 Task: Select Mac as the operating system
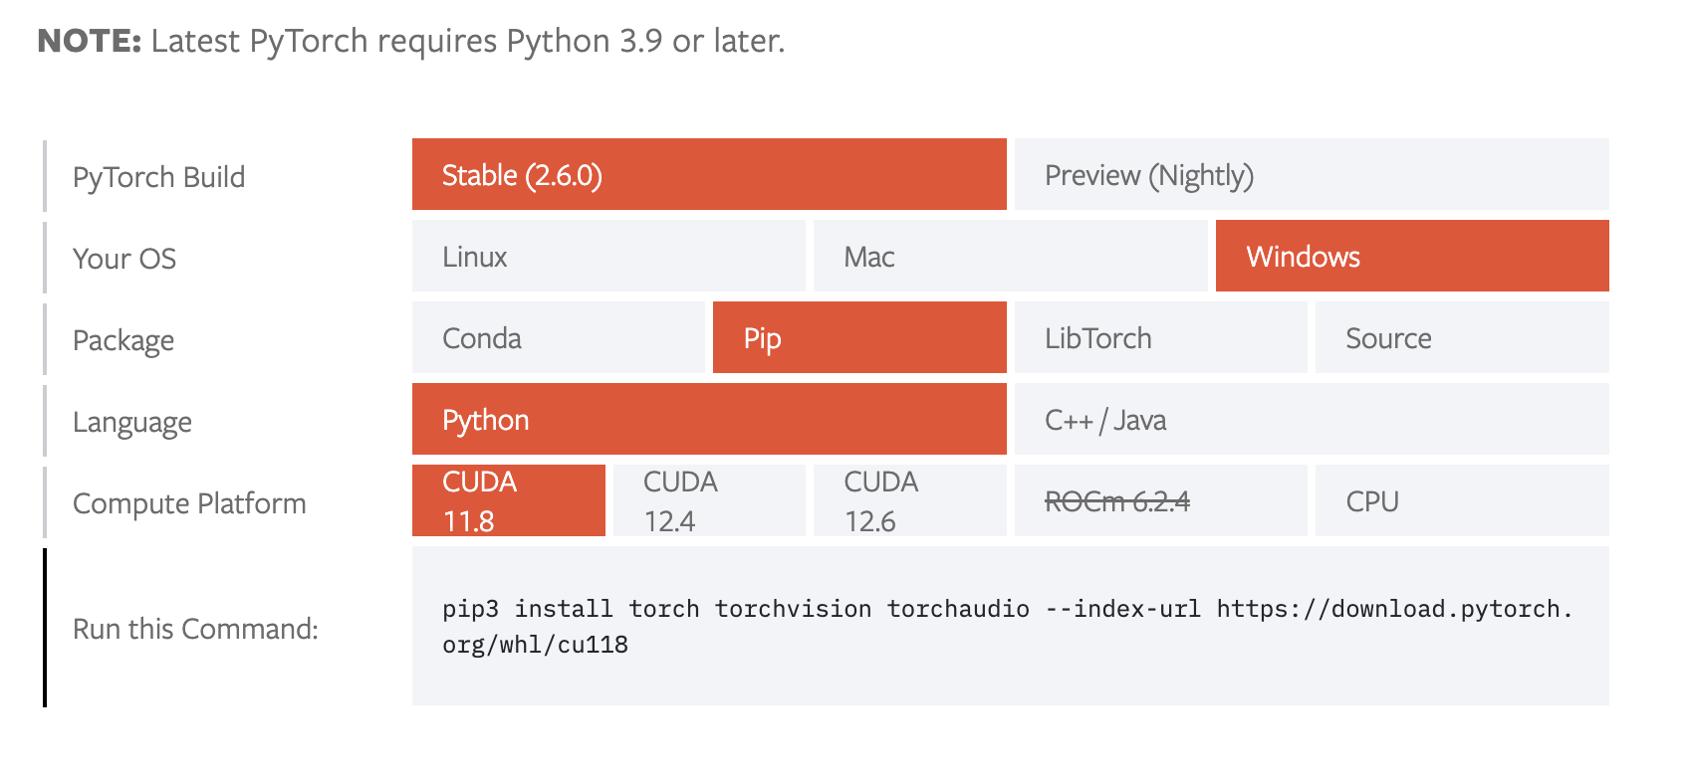click(1009, 257)
